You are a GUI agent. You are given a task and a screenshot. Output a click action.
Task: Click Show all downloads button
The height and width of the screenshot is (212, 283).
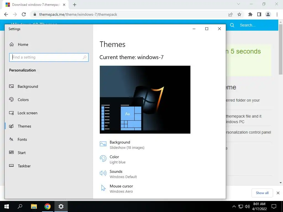tap(262, 193)
